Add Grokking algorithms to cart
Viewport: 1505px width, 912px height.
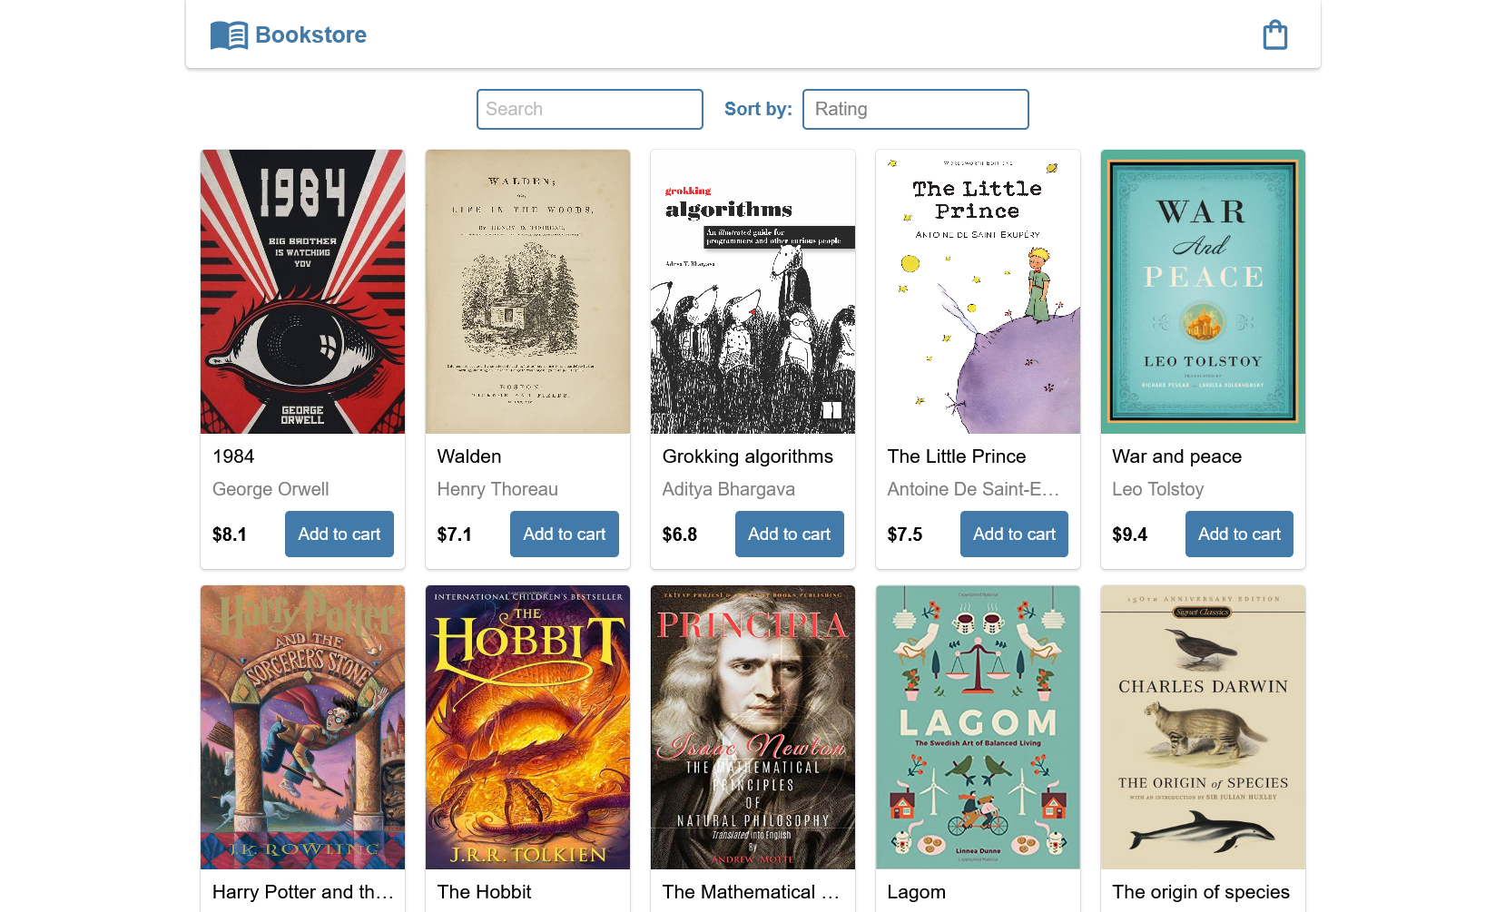790,534
